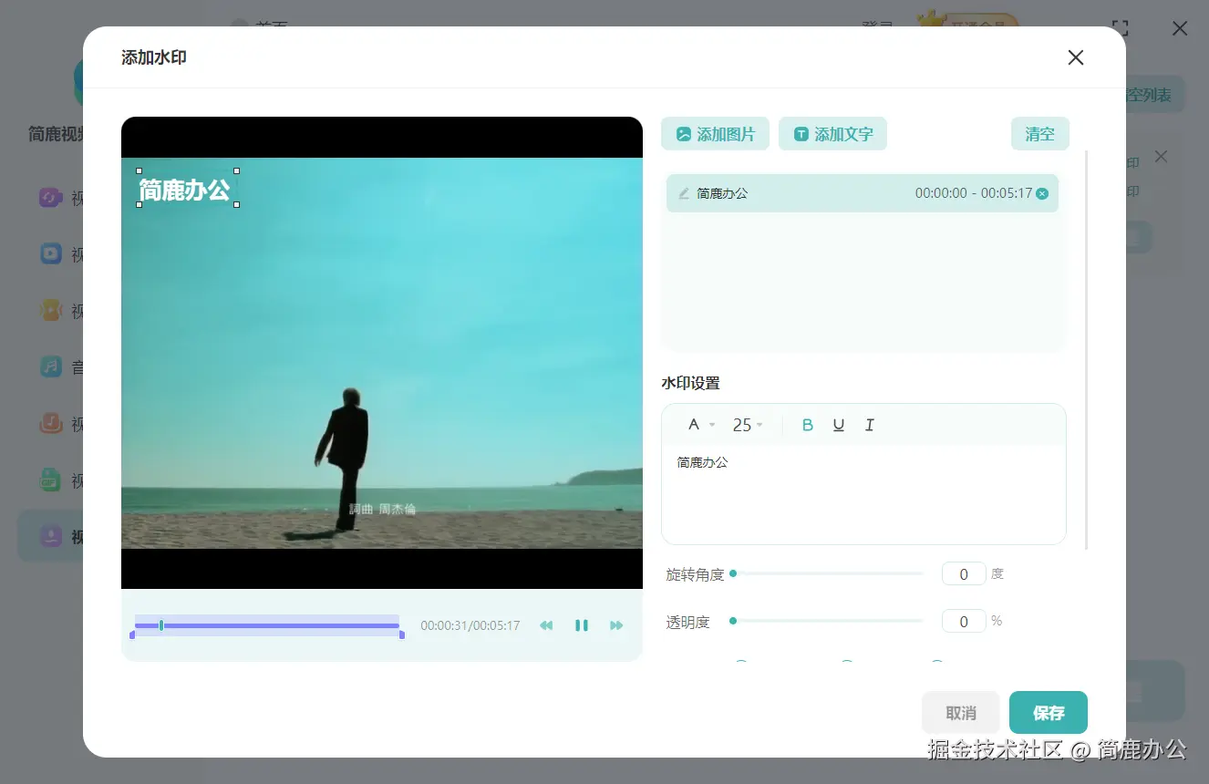Open the font size 25 dropdown
This screenshot has width=1209, height=784.
[748, 425]
